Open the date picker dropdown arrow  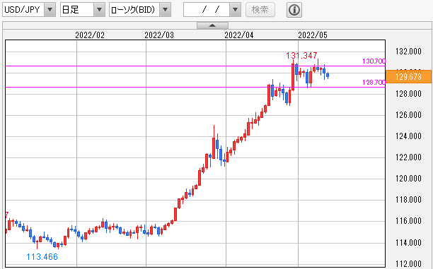click(x=235, y=10)
